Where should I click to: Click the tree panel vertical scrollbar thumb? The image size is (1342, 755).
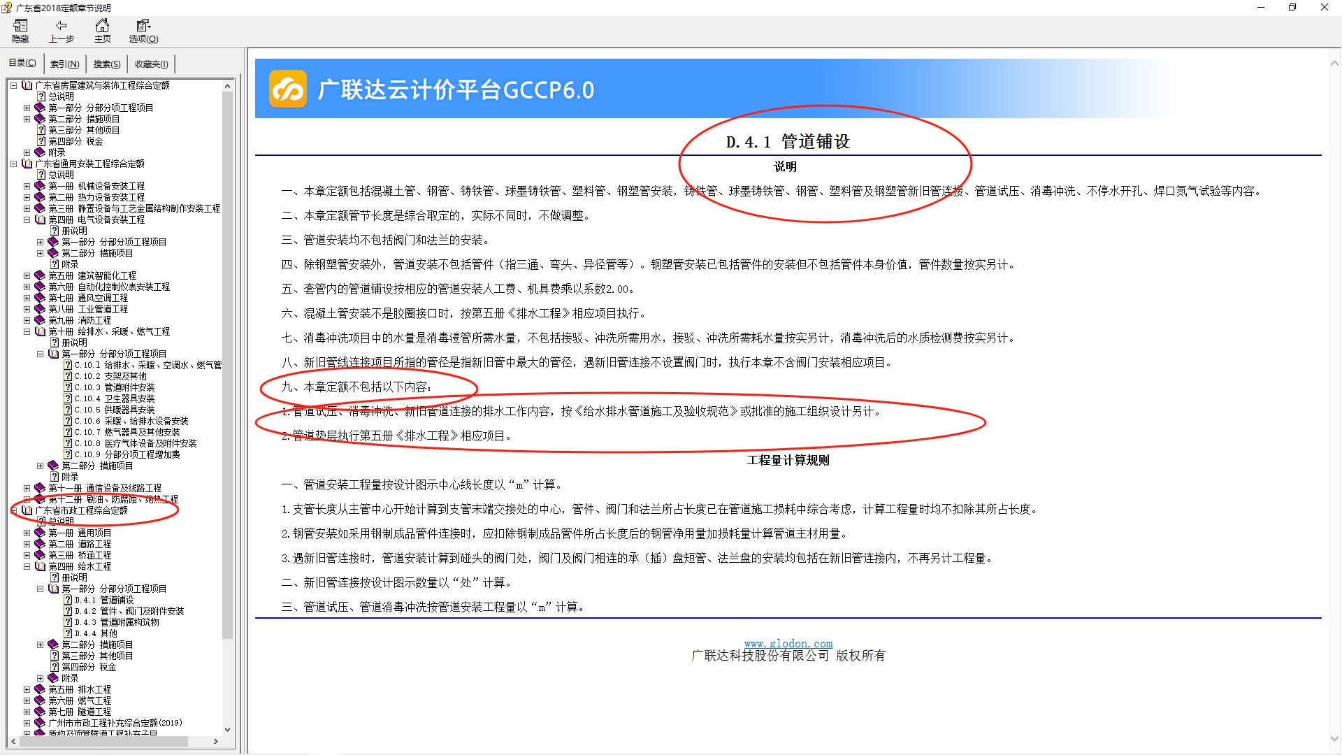pos(227,364)
